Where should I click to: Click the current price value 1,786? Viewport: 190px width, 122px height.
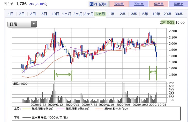coord(21,4)
